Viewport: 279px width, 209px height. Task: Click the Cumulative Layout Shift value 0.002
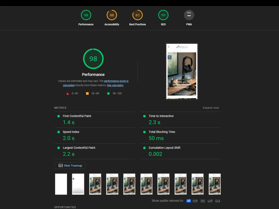click(155, 154)
